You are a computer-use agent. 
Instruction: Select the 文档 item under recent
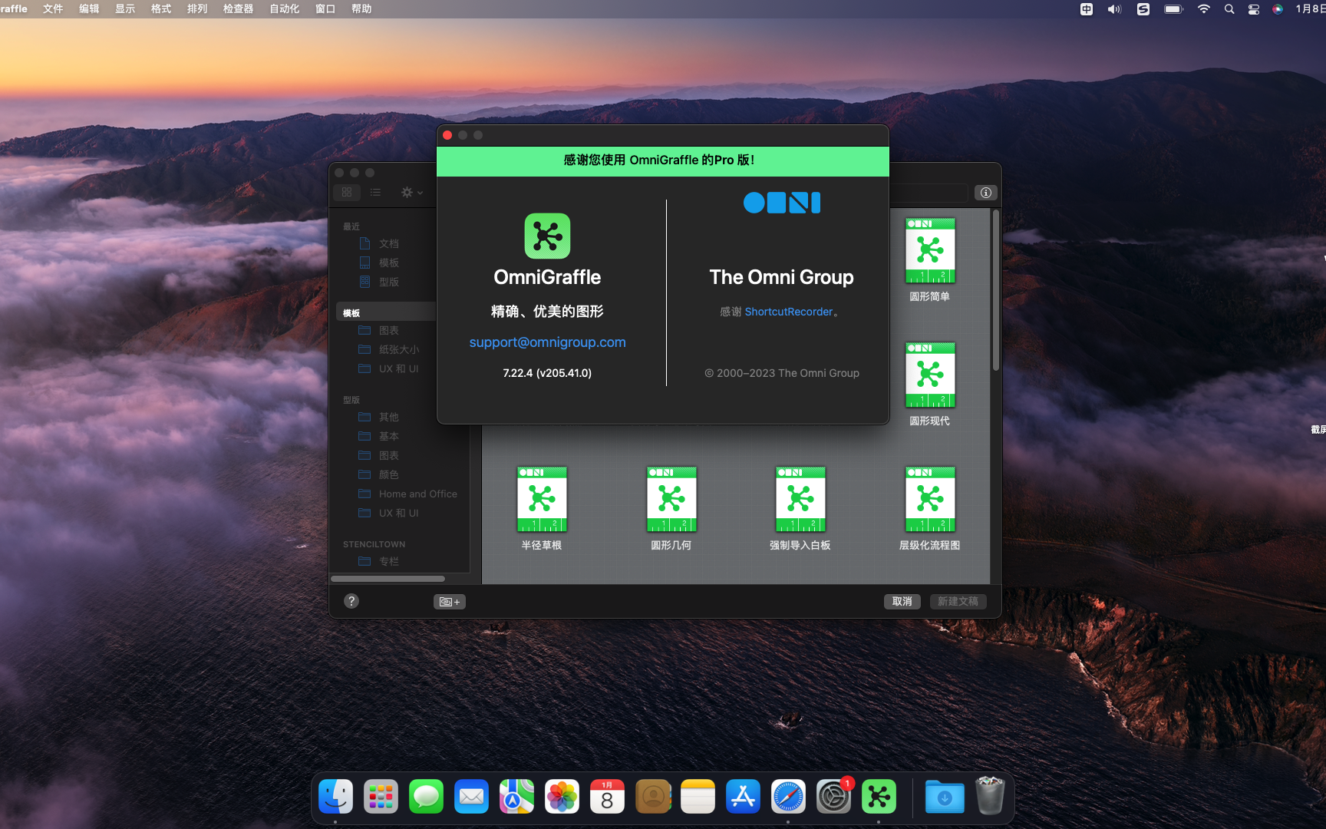pos(389,243)
